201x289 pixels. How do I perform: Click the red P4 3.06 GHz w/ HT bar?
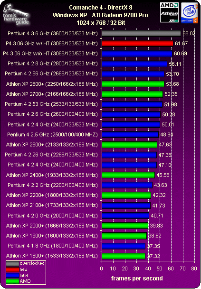pos(138,43)
